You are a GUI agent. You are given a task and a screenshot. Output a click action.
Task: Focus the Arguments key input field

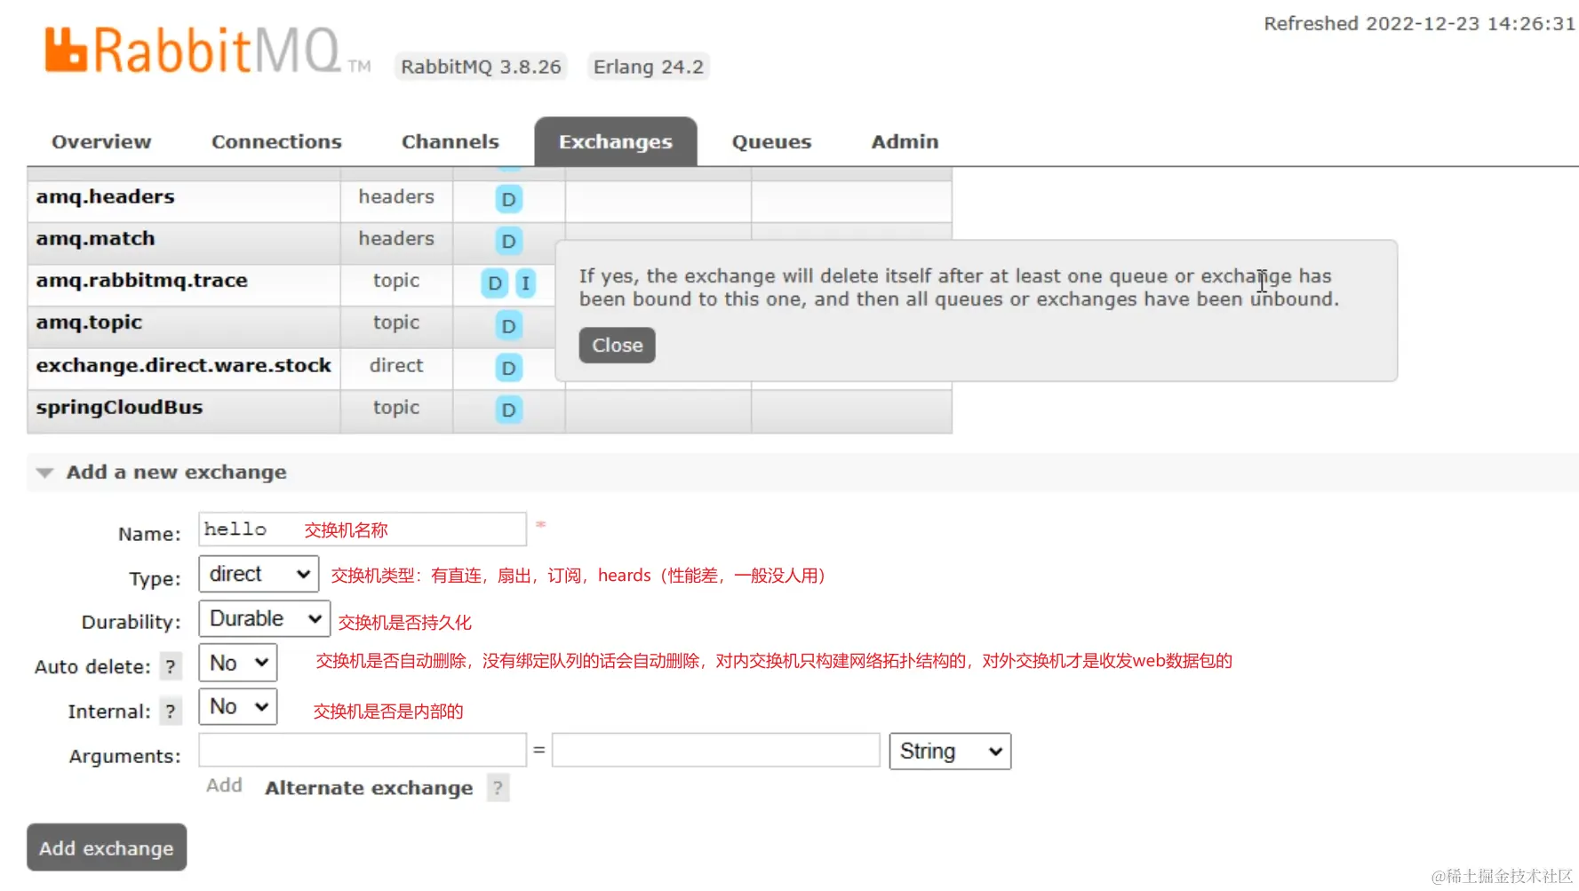[363, 750]
